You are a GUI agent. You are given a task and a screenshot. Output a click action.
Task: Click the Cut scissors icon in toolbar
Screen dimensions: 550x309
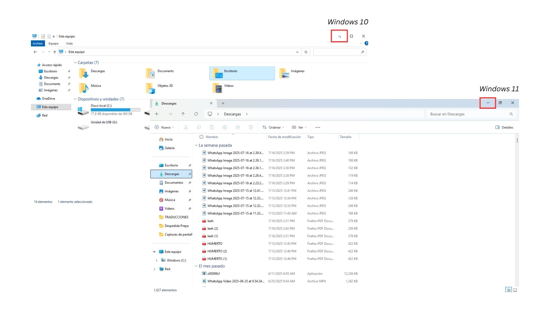coord(186,127)
